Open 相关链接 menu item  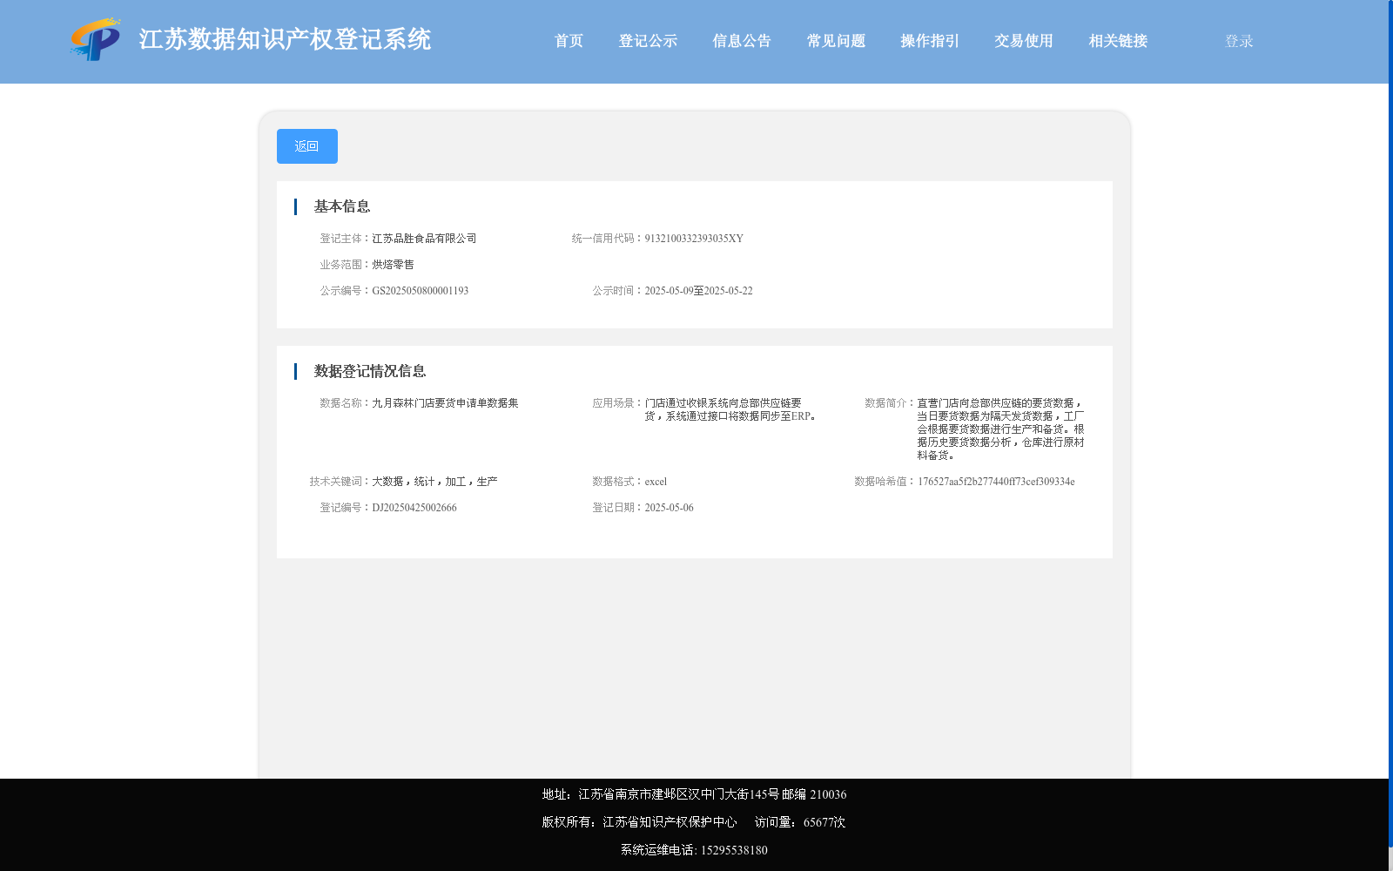1118,41
